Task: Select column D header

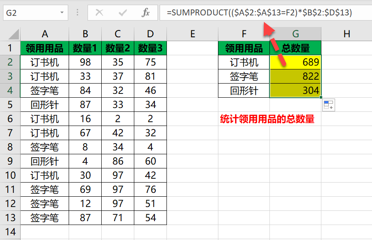Action: click(x=151, y=34)
